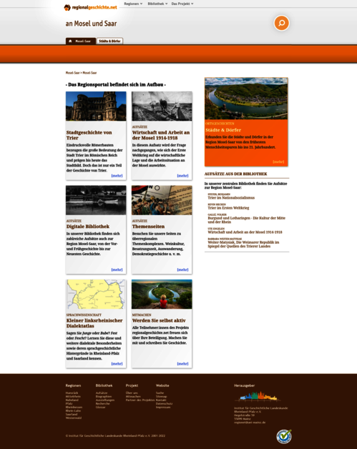Click the home icon on Mosel-Saar tab
Screen dimensions: 357x449
(70, 41)
